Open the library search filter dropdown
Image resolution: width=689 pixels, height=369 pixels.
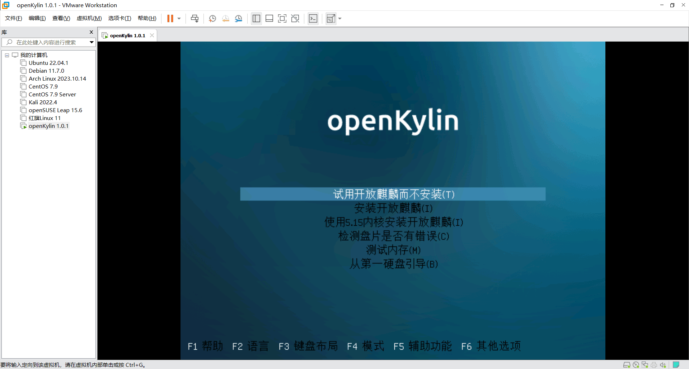click(x=92, y=42)
